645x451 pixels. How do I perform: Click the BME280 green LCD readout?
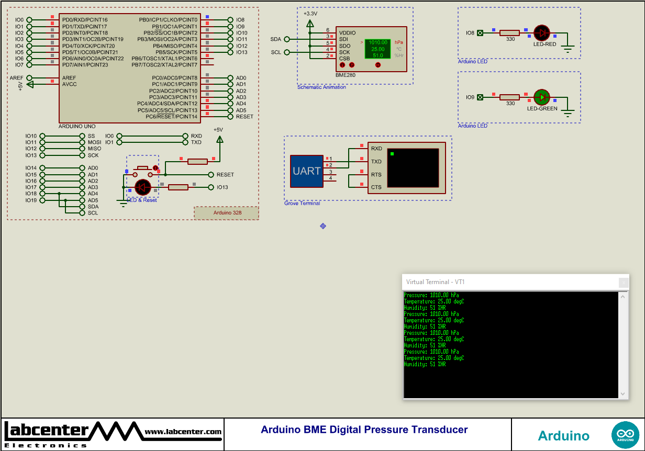pos(377,49)
